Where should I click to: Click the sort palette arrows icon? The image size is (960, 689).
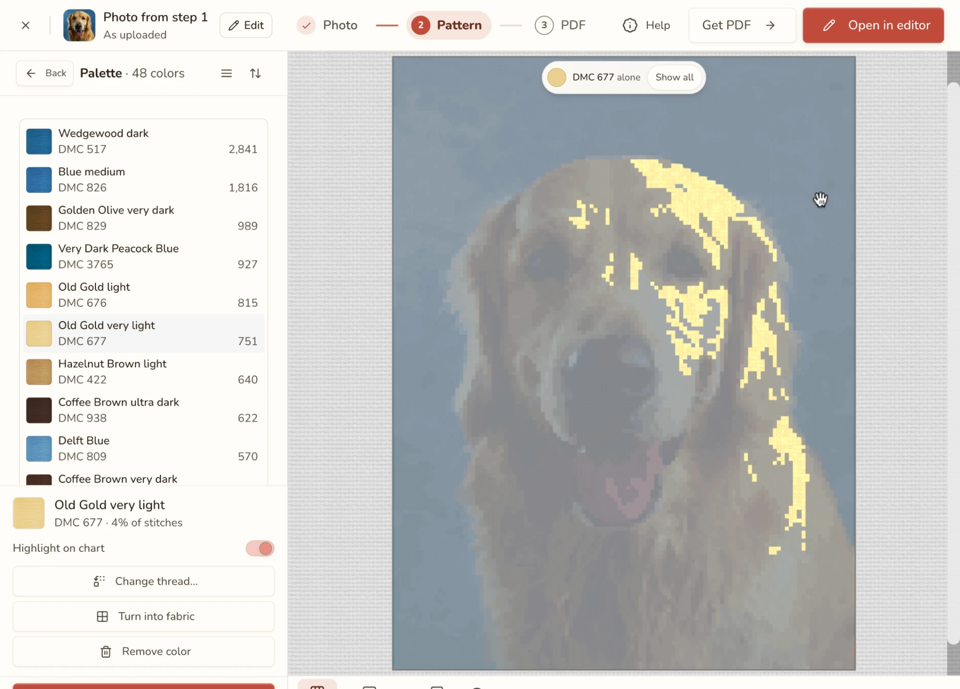tap(255, 73)
